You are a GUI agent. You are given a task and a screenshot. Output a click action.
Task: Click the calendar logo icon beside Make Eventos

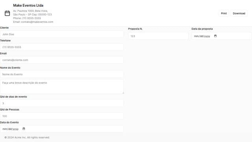tap(7, 13)
